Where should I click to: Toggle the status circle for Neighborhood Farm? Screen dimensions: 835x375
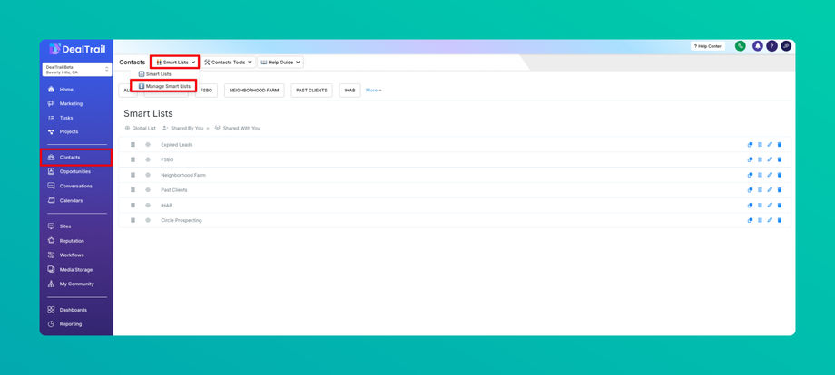pyautogui.click(x=148, y=175)
